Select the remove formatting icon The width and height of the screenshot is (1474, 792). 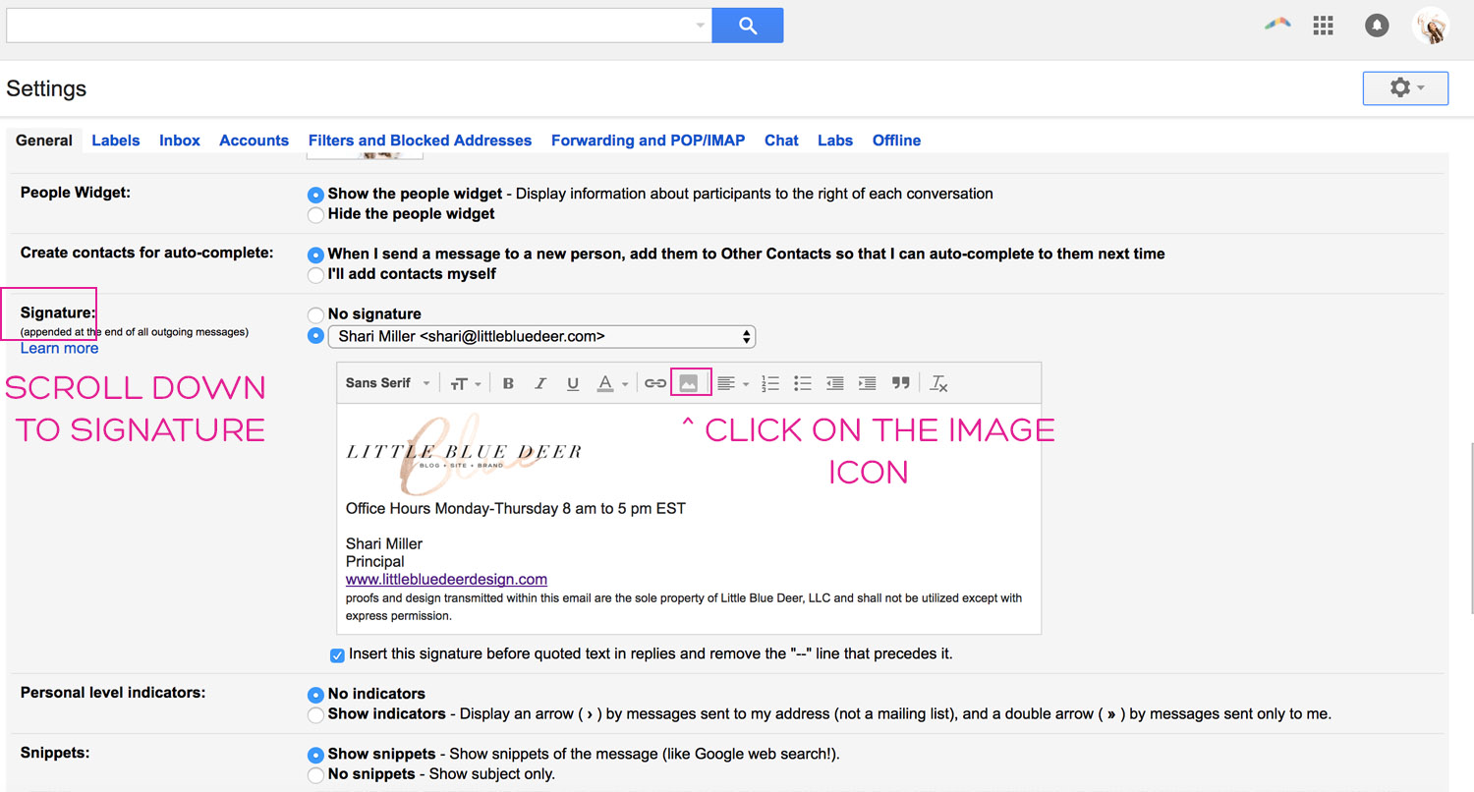click(x=937, y=382)
